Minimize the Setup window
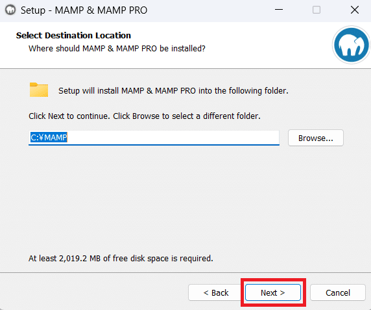371x310 pixels. coord(279,10)
